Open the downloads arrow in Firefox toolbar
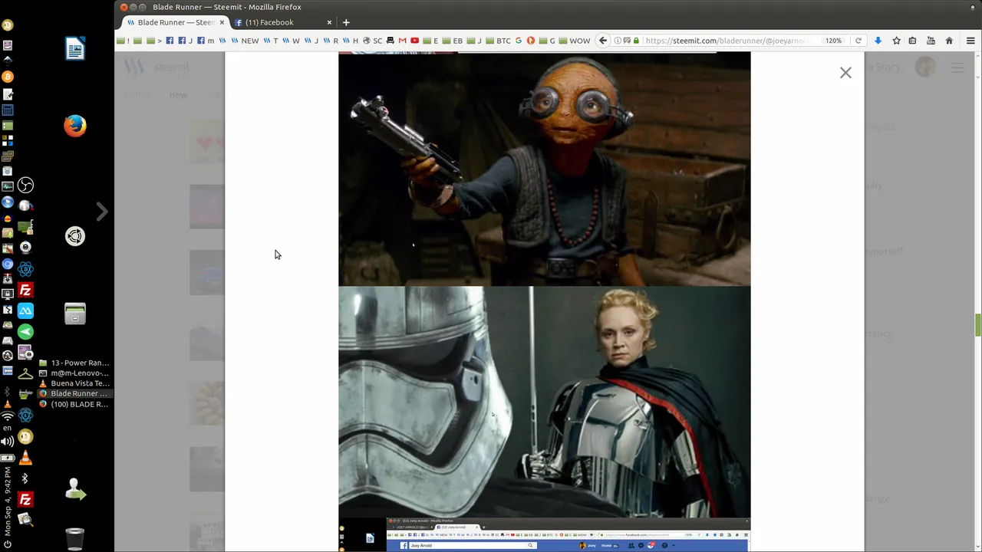Viewport: 982px width, 552px height. [x=878, y=41]
